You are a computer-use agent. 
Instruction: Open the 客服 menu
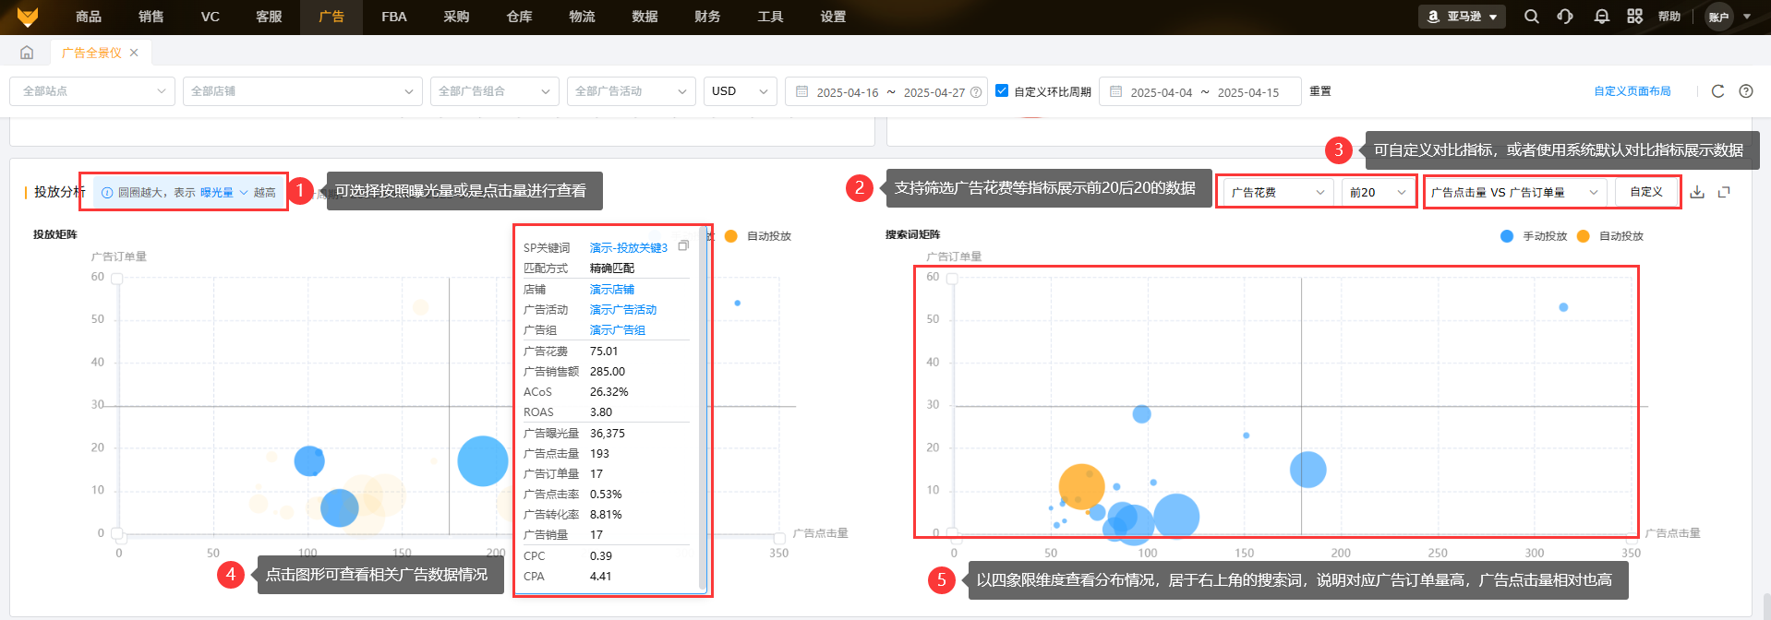[269, 17]
